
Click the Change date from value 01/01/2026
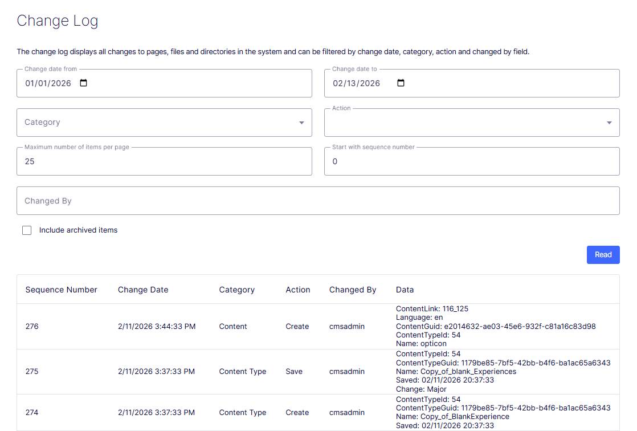pos(48,83)
